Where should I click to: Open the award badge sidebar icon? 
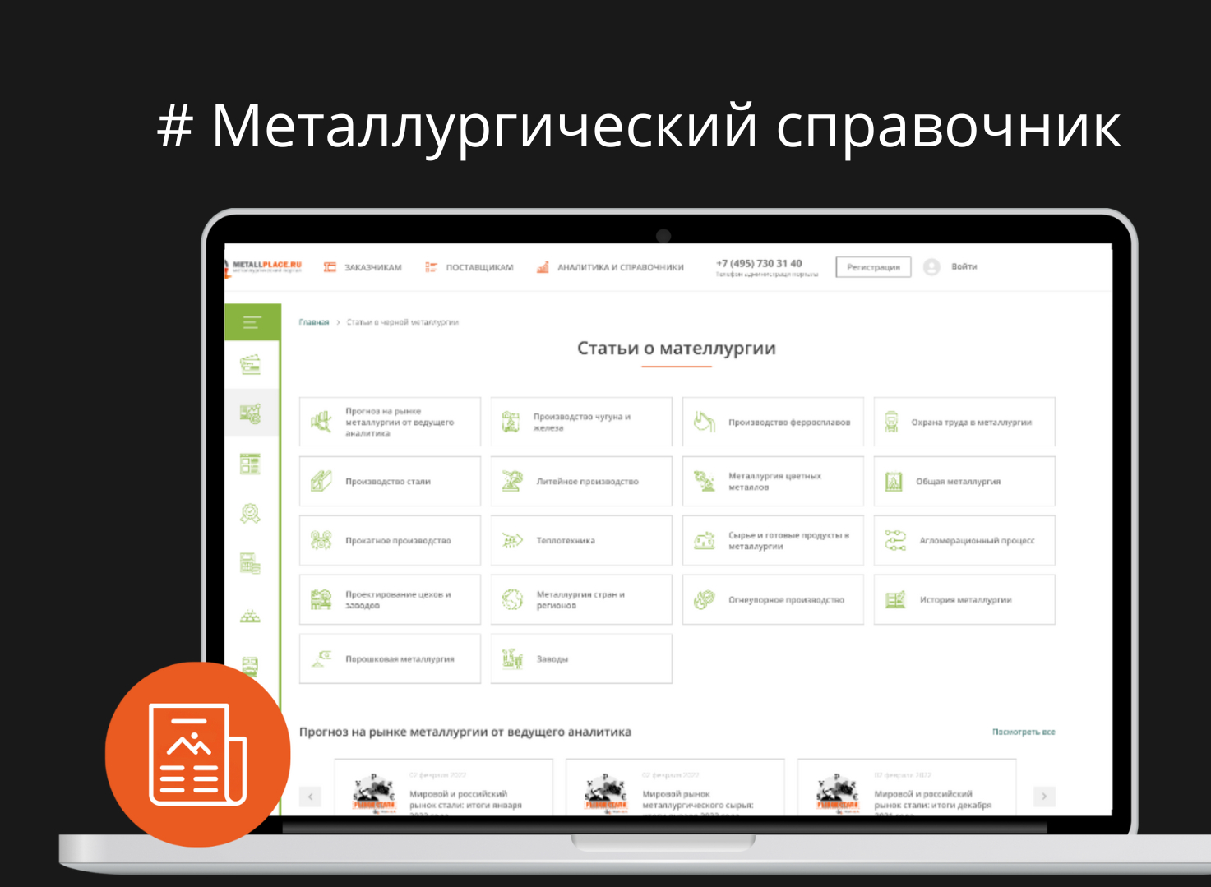[x=250, y=514]
